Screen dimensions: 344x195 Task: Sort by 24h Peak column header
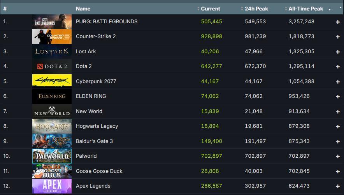256,9
